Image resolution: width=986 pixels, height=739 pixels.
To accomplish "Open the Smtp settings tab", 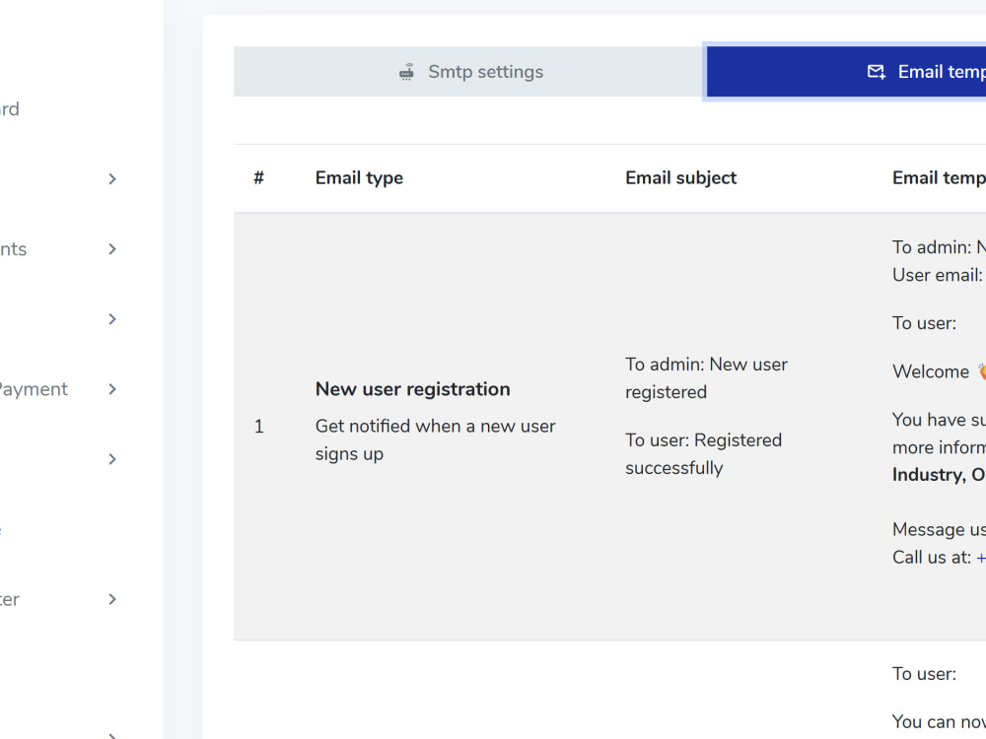I will [469, 72].
